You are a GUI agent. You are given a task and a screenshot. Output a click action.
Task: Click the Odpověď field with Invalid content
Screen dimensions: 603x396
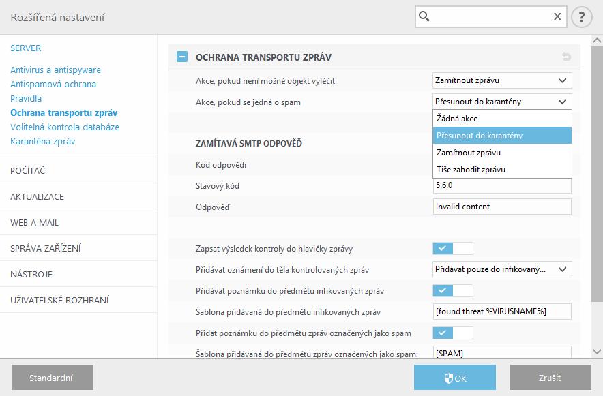(x=502, y=207)
